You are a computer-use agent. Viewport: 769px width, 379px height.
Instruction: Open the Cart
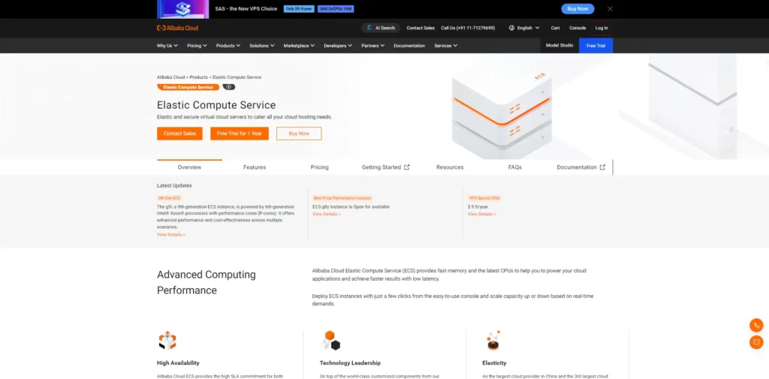pyautogui.click(x=555, y=28)
